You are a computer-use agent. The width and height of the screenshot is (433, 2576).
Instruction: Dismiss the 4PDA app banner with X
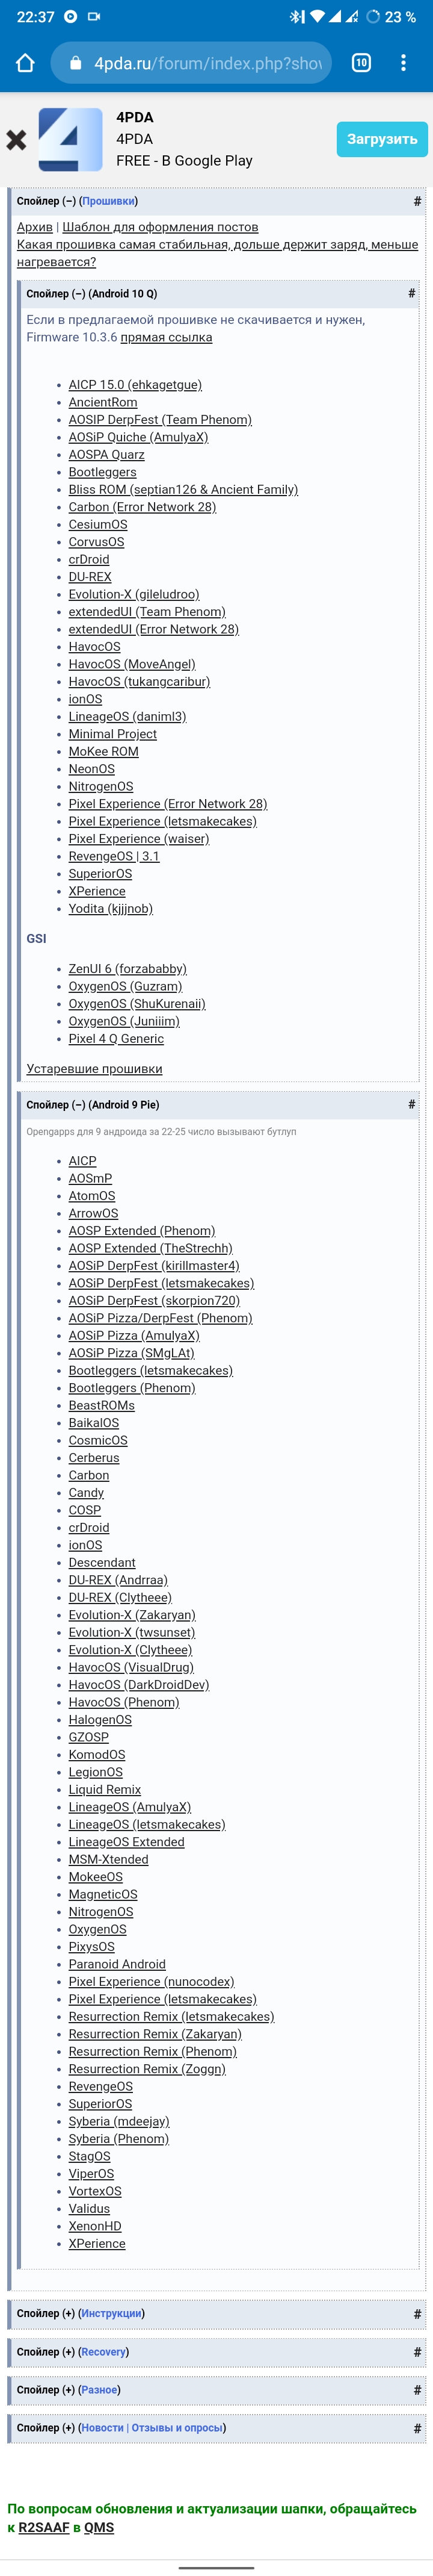pos(16,140)
